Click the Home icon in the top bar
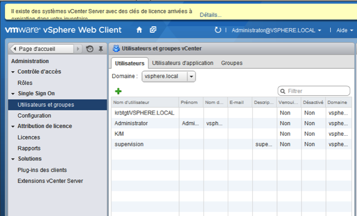This screenshot has width=357, height=216. tap(139, 30)
